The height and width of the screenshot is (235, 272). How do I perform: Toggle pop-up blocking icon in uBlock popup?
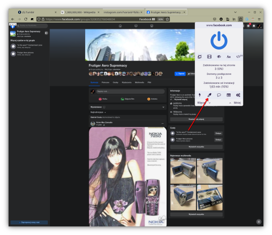[199, 57]
